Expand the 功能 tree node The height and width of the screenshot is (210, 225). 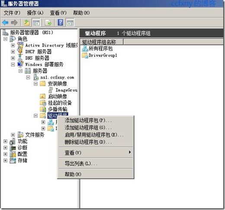5,141
